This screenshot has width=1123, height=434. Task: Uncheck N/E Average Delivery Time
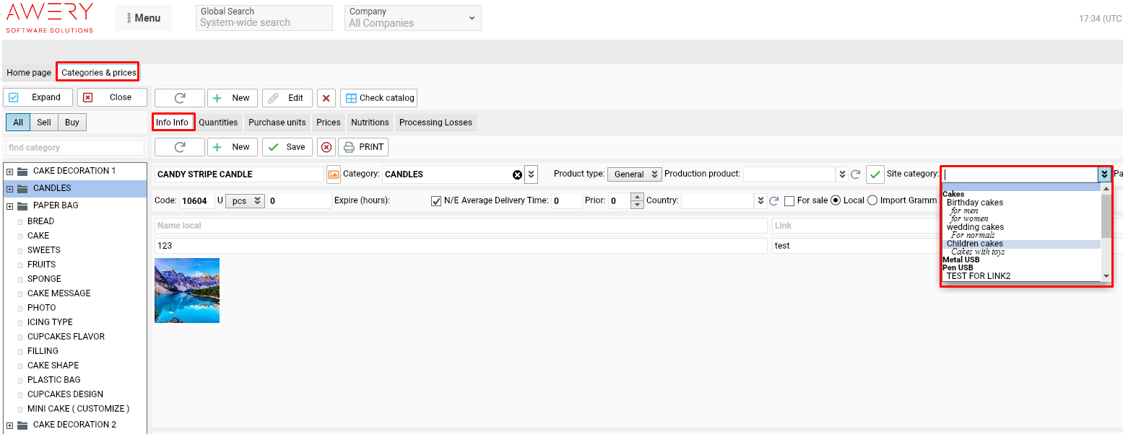pos(436,200)
